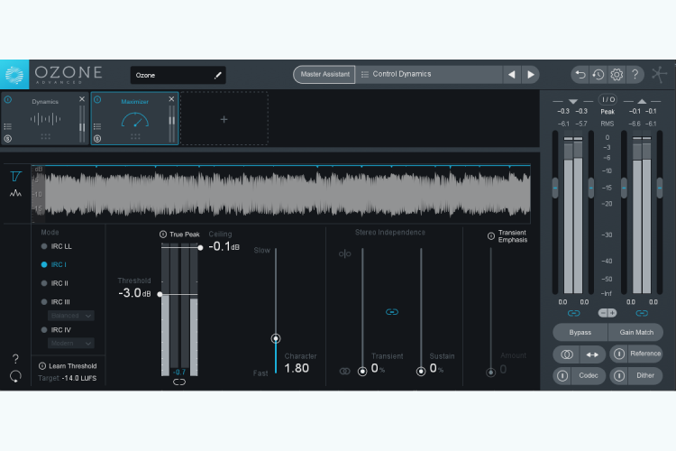Toggle Transient Emphasis power

(x=491, y=236)
